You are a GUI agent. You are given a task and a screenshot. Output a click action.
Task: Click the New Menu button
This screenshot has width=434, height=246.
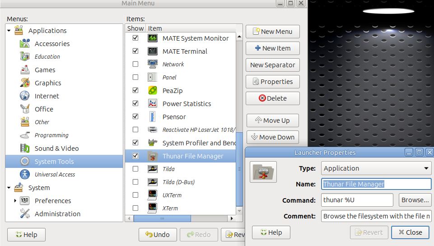tap(273, 32)
